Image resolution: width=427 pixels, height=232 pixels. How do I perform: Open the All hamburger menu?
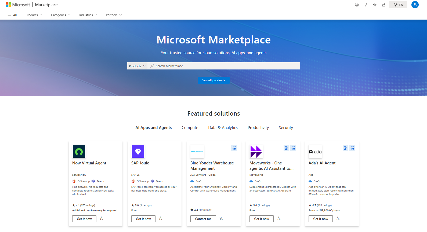point(12,15)
